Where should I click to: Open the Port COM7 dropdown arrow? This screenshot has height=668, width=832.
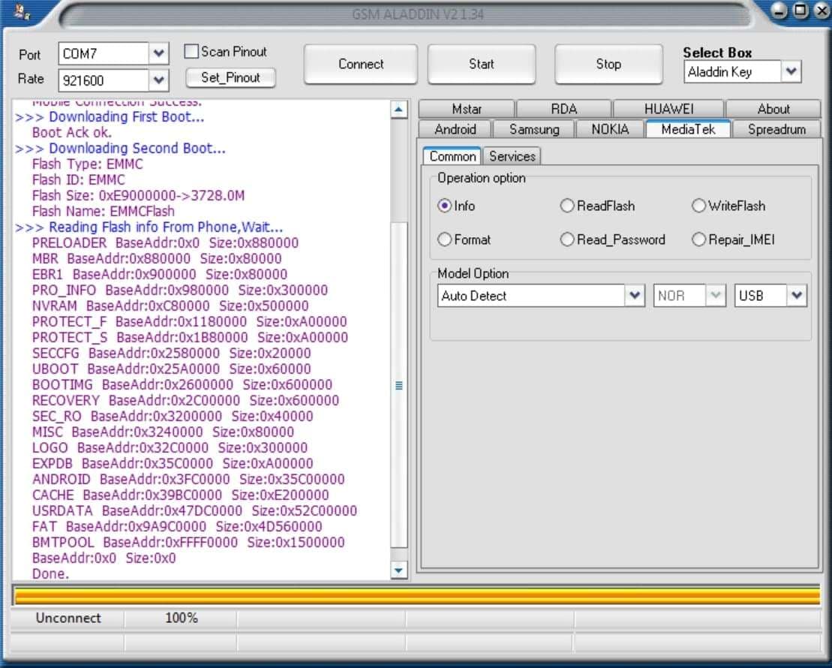pyautogui.click(x=158, y=53)
